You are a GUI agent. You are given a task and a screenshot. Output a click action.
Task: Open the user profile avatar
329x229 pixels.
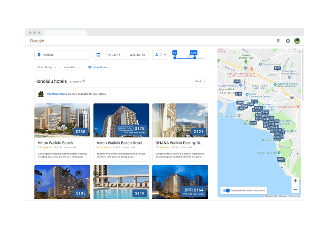pos(297,41)
